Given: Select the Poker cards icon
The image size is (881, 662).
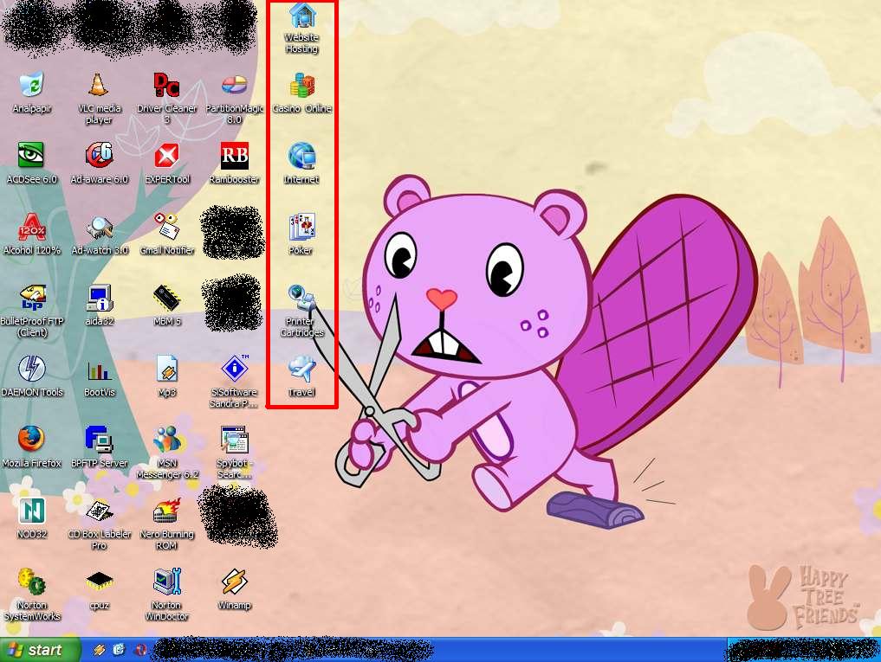Looking at the screenshot, I should [302, 227].
